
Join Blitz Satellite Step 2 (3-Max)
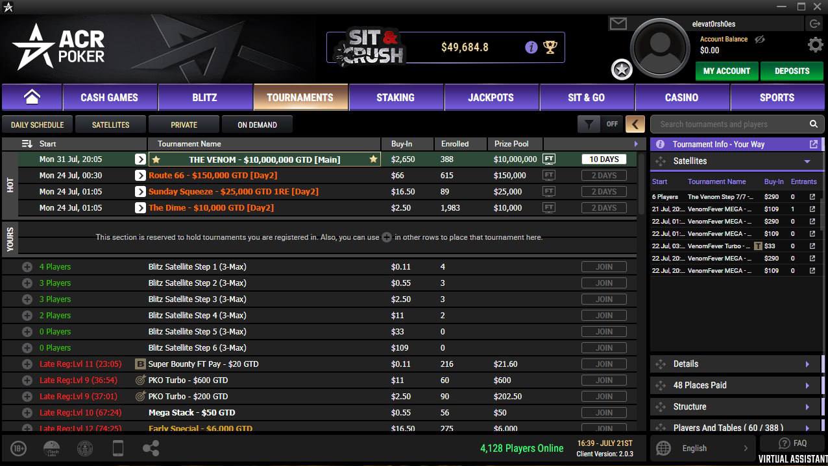point(604,283)
